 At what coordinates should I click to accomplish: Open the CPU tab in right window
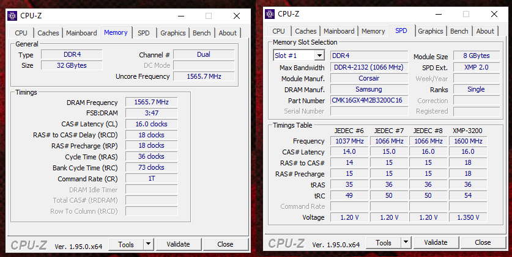[278, 31]
